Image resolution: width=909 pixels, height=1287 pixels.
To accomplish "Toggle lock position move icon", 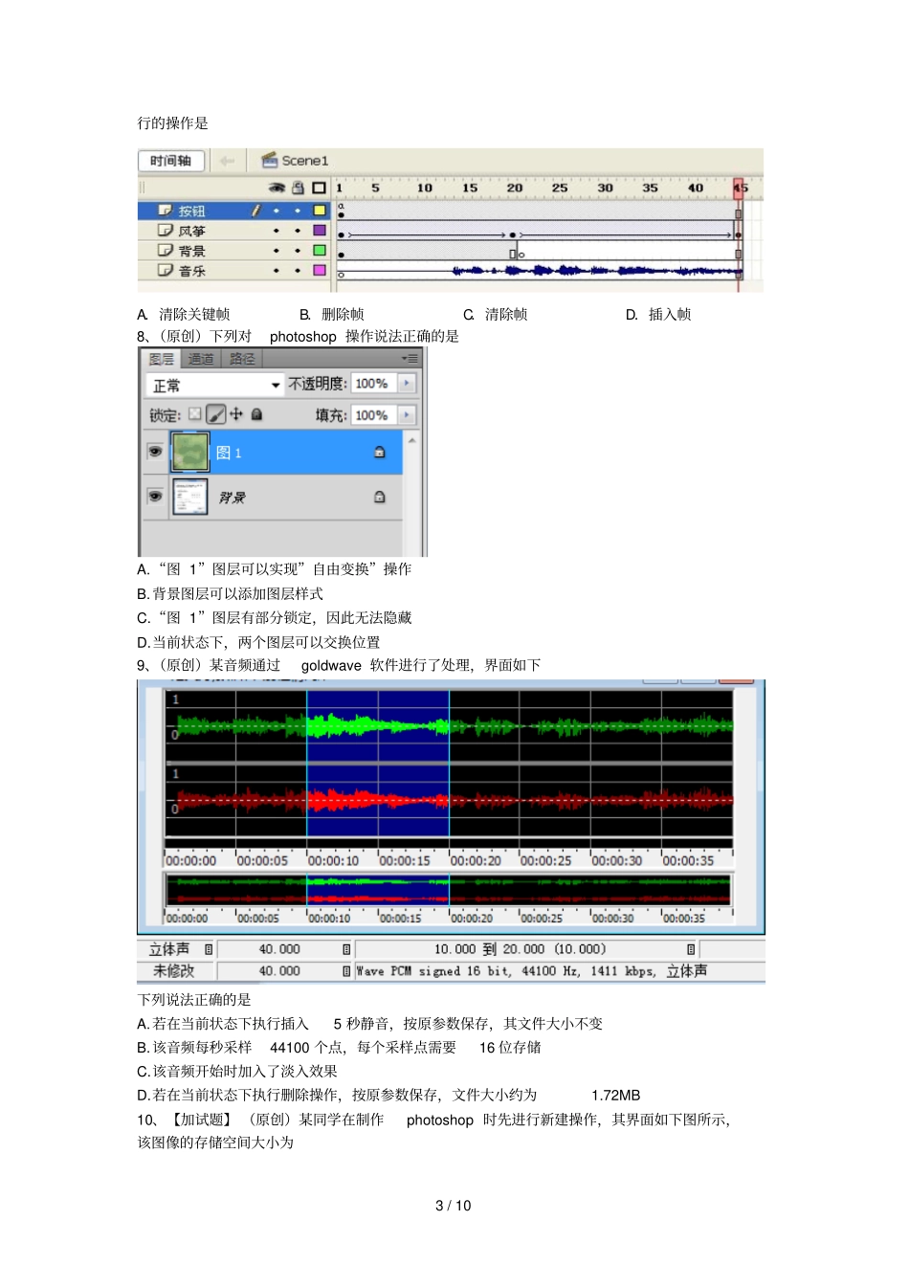I will pos(236,414).
